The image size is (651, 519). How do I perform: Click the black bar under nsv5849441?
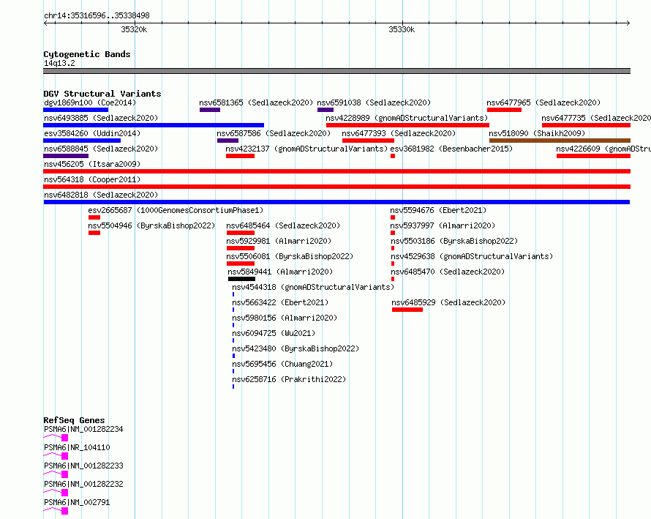click(241, 279)
